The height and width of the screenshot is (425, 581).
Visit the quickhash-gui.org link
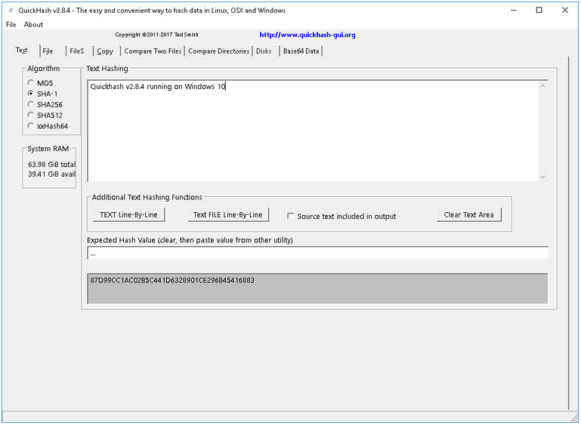tap(307, 35)
